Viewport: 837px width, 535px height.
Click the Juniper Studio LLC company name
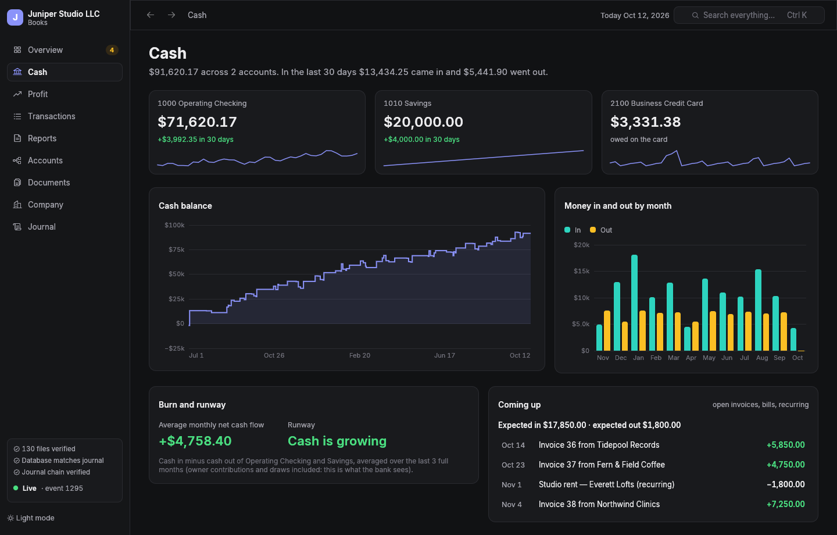[x=64, y=14]
